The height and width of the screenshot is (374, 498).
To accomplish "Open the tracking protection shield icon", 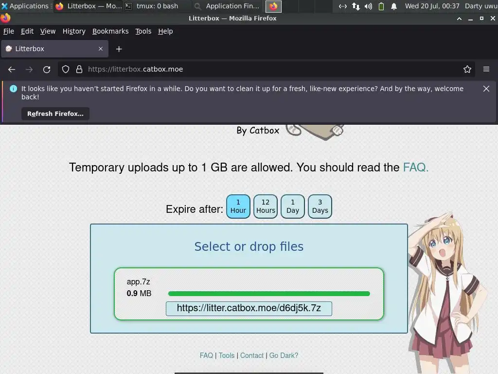I will [x=66, y=69].
